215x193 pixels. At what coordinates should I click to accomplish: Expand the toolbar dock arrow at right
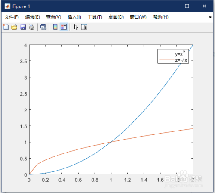[x=210, y=17]
